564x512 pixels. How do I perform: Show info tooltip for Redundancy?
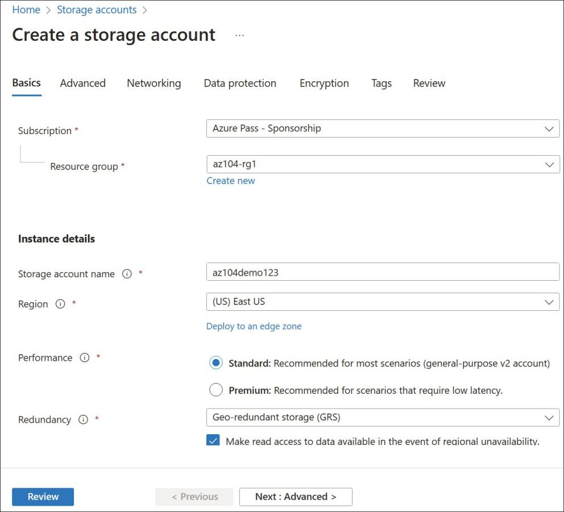coord(83,419)
